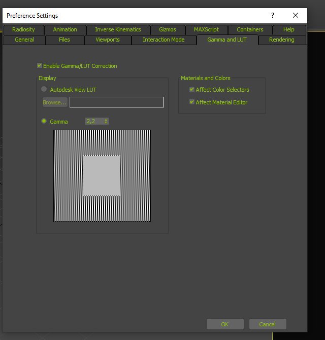Click the gamma calibration preview square
Screen dimensions: 325x340
(102, 176)
